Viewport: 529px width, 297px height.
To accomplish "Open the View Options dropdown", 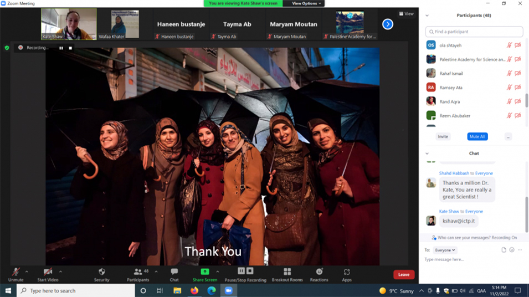I will 306,3.
